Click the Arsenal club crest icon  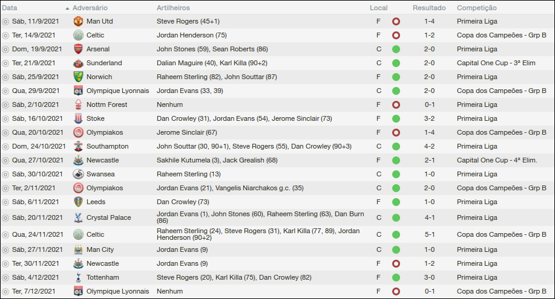[77, 49]
